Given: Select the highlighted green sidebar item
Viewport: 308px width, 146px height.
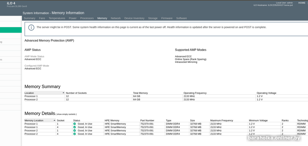Looking at the screenshot, I should coord(11,30).
